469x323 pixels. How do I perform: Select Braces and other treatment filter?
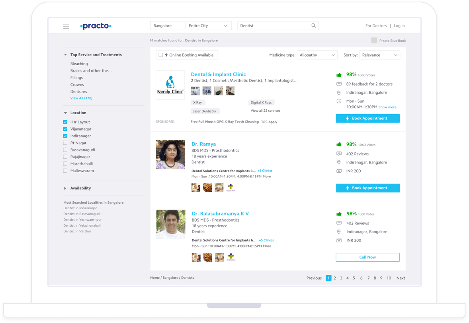pyautogui.click(x=91, y=71)
